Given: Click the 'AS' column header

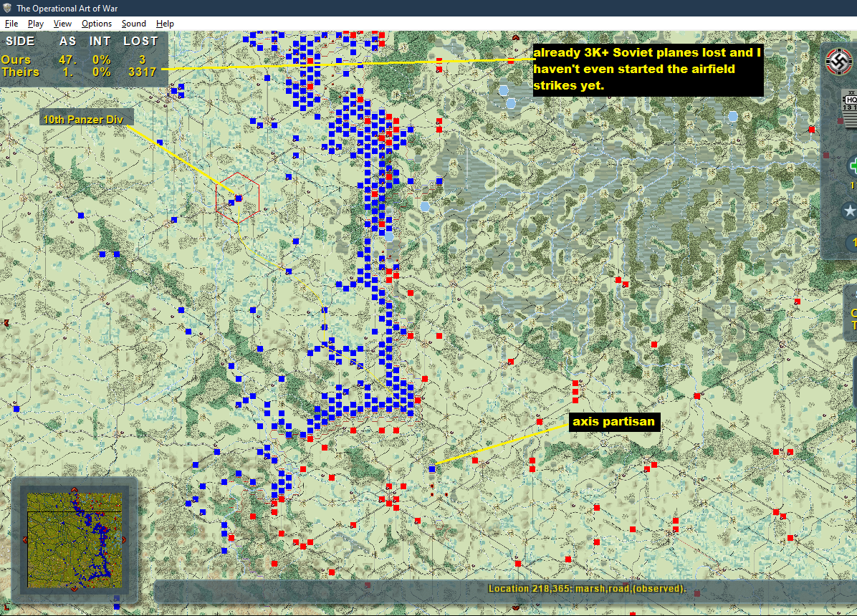Looking at the screenshot, I should (x=68, y=41).
